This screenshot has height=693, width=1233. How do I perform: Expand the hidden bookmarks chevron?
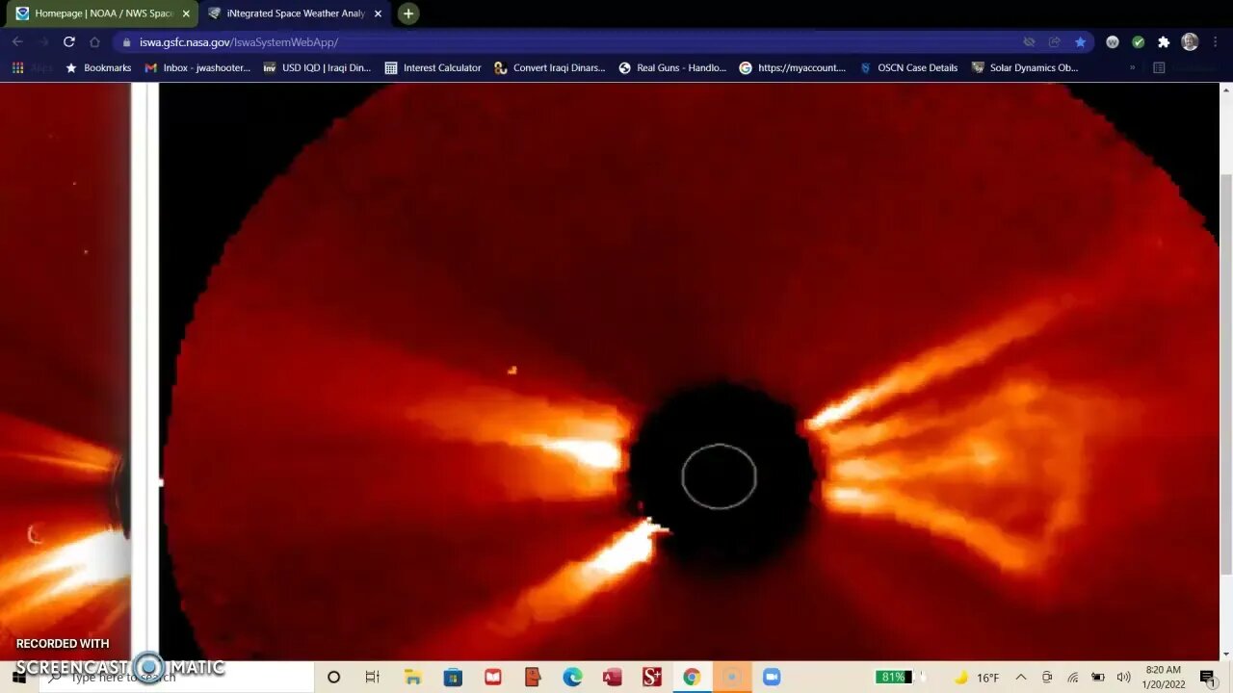point(1132,68)
